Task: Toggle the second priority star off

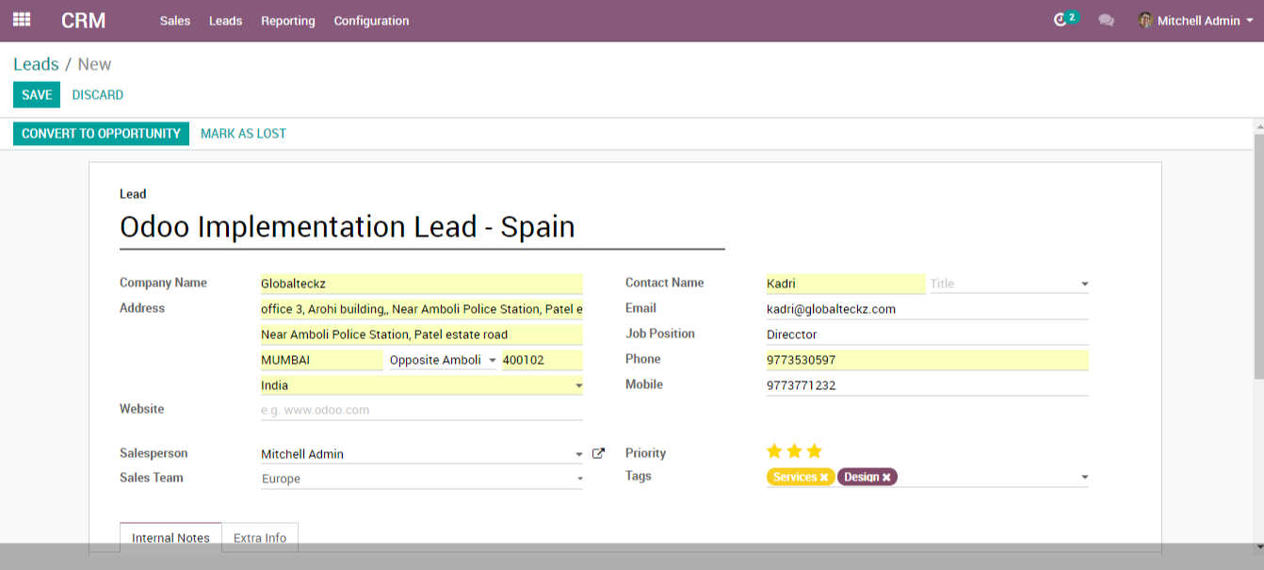Action: point(794,451)
